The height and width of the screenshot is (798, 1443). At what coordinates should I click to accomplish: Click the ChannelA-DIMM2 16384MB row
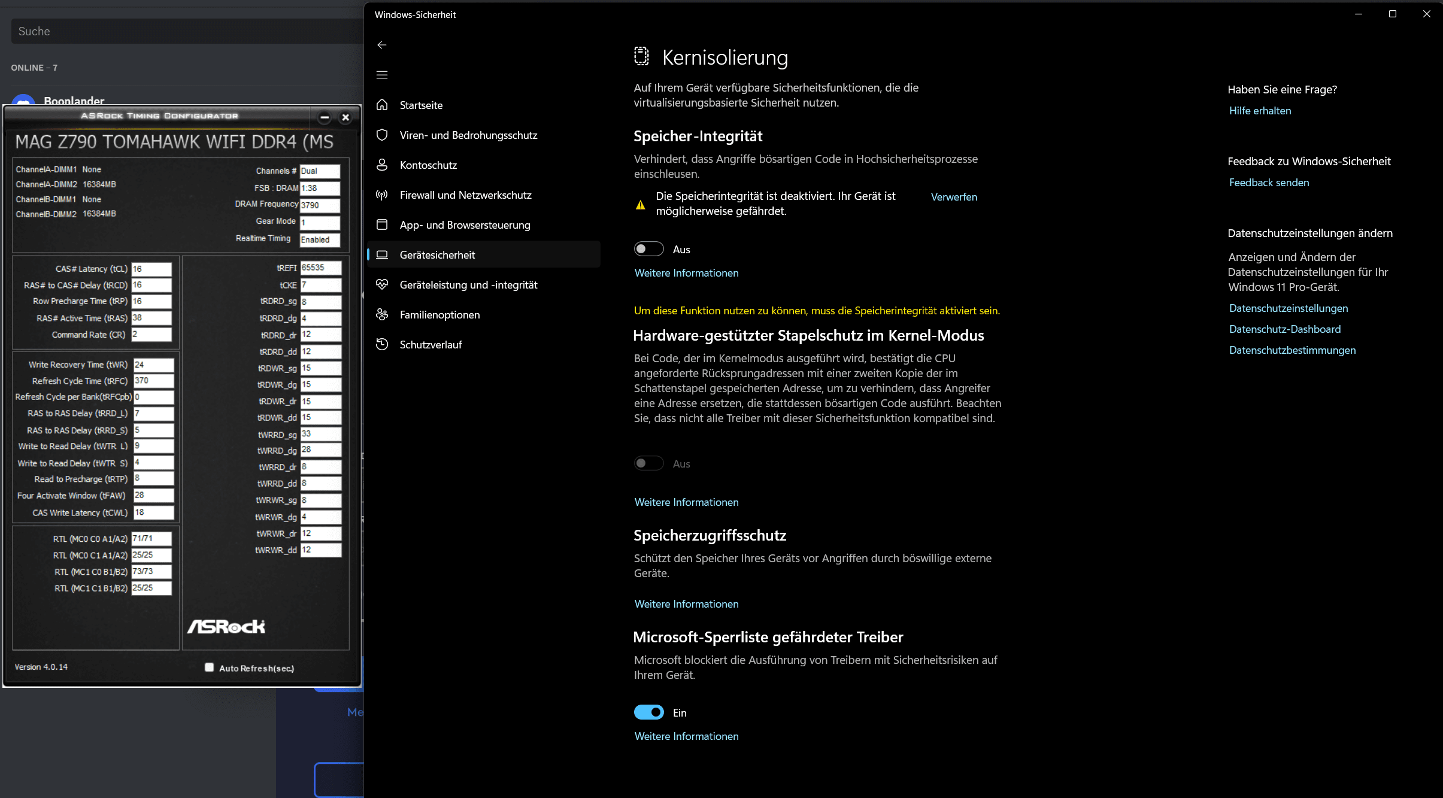[66, 184]
